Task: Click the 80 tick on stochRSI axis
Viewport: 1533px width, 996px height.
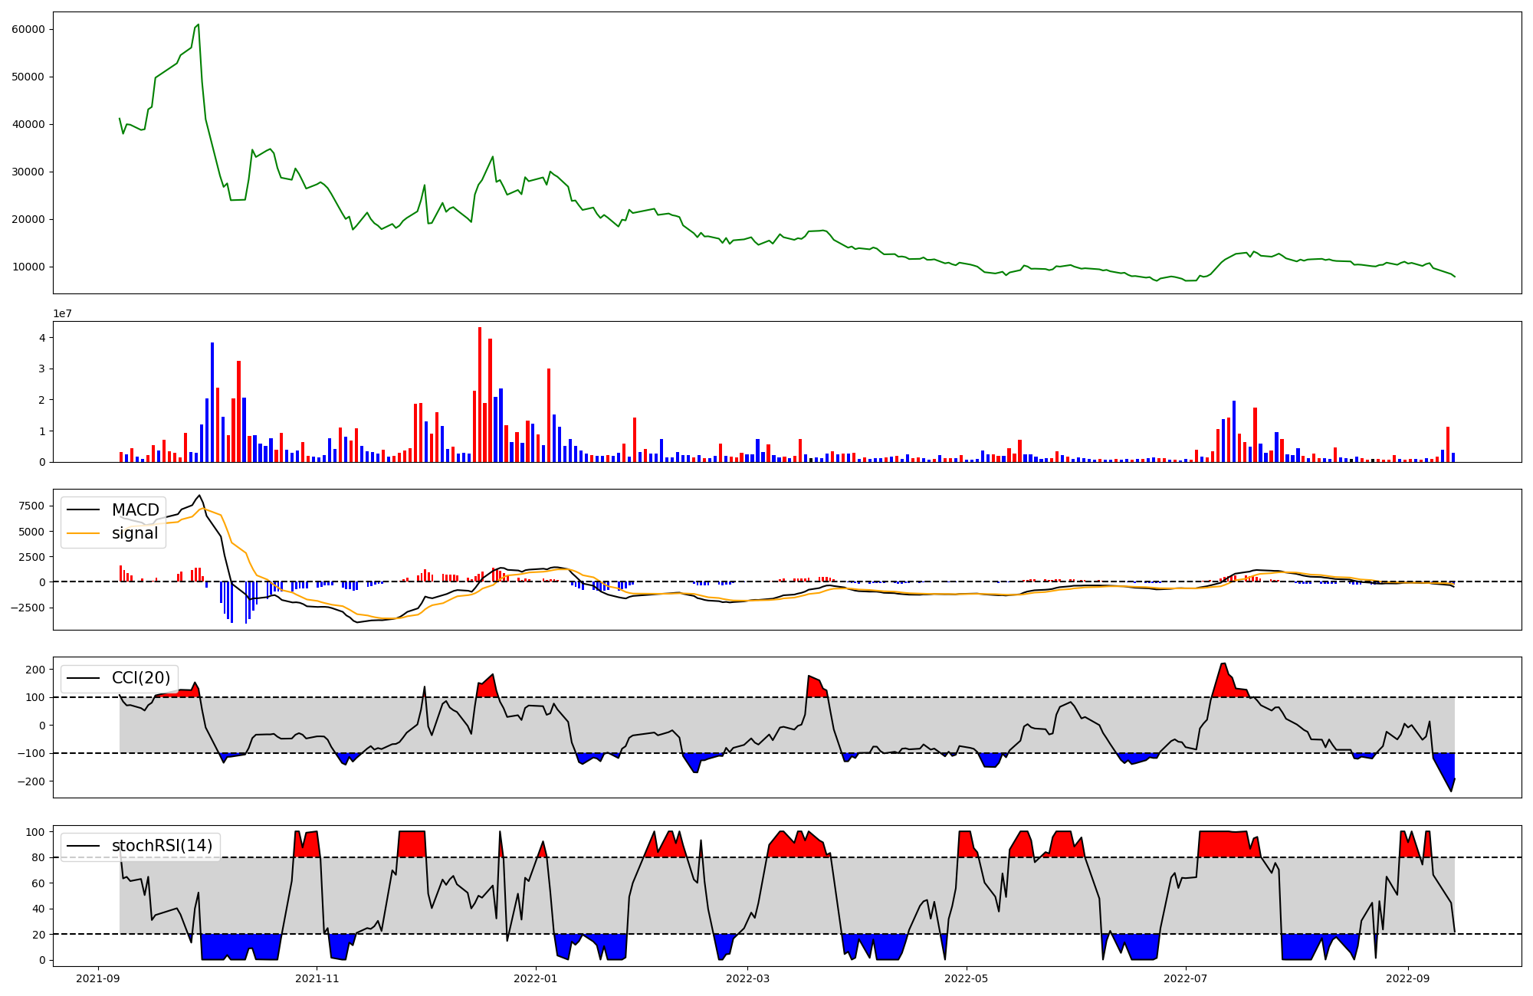Action: pos(38,857)
